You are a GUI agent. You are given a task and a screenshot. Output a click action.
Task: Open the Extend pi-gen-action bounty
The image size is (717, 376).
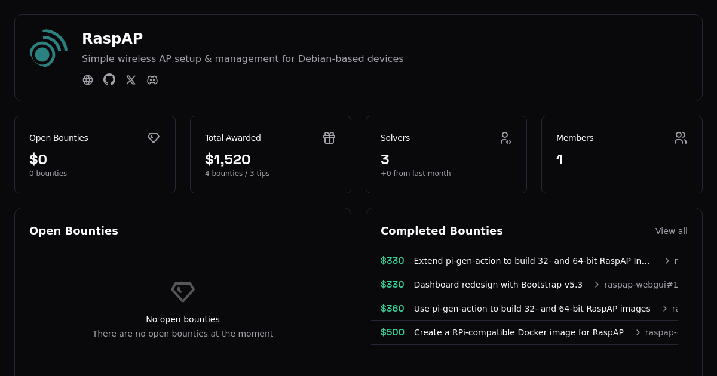point(531,261)
